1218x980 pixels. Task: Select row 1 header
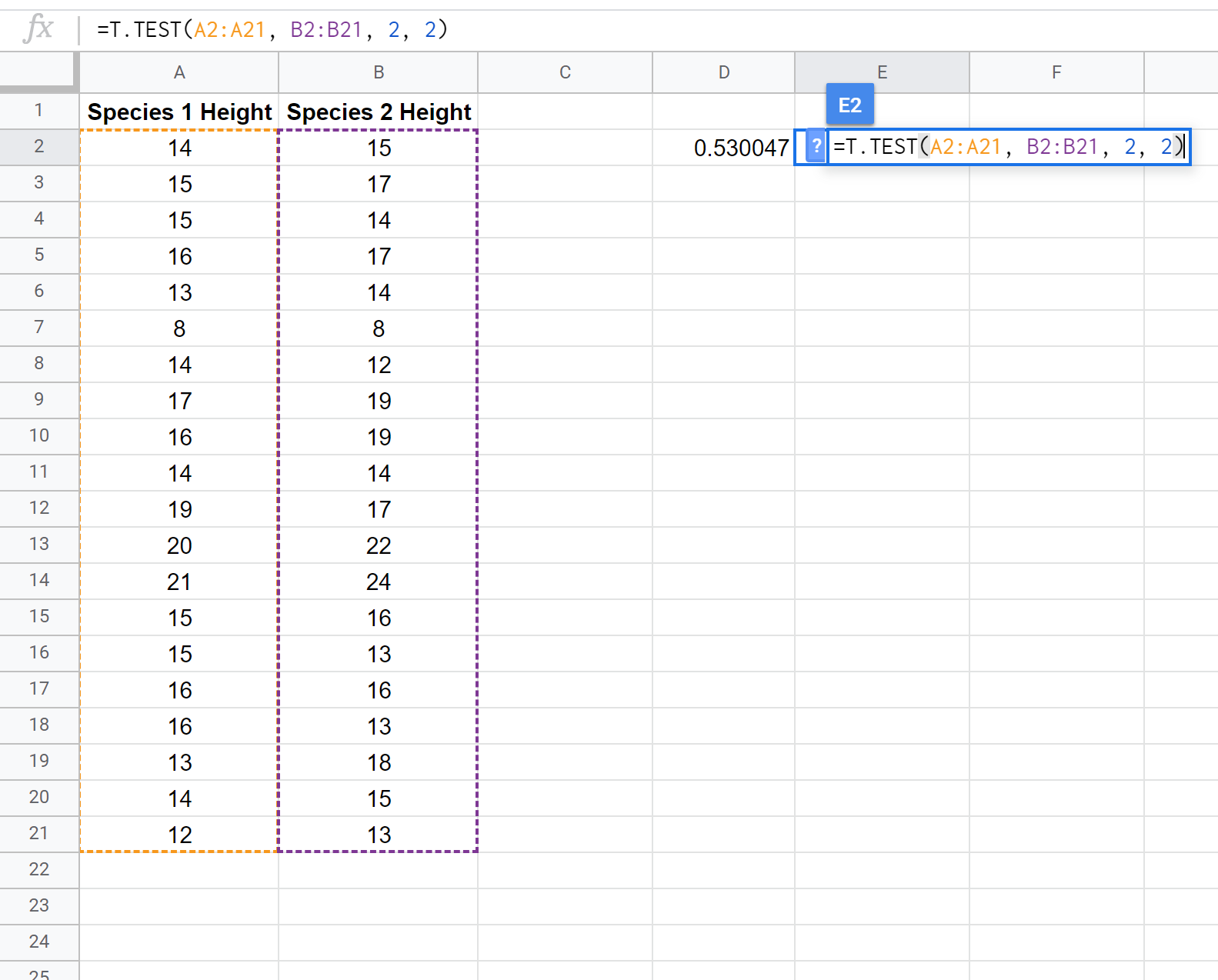click(x=39, y=111)
